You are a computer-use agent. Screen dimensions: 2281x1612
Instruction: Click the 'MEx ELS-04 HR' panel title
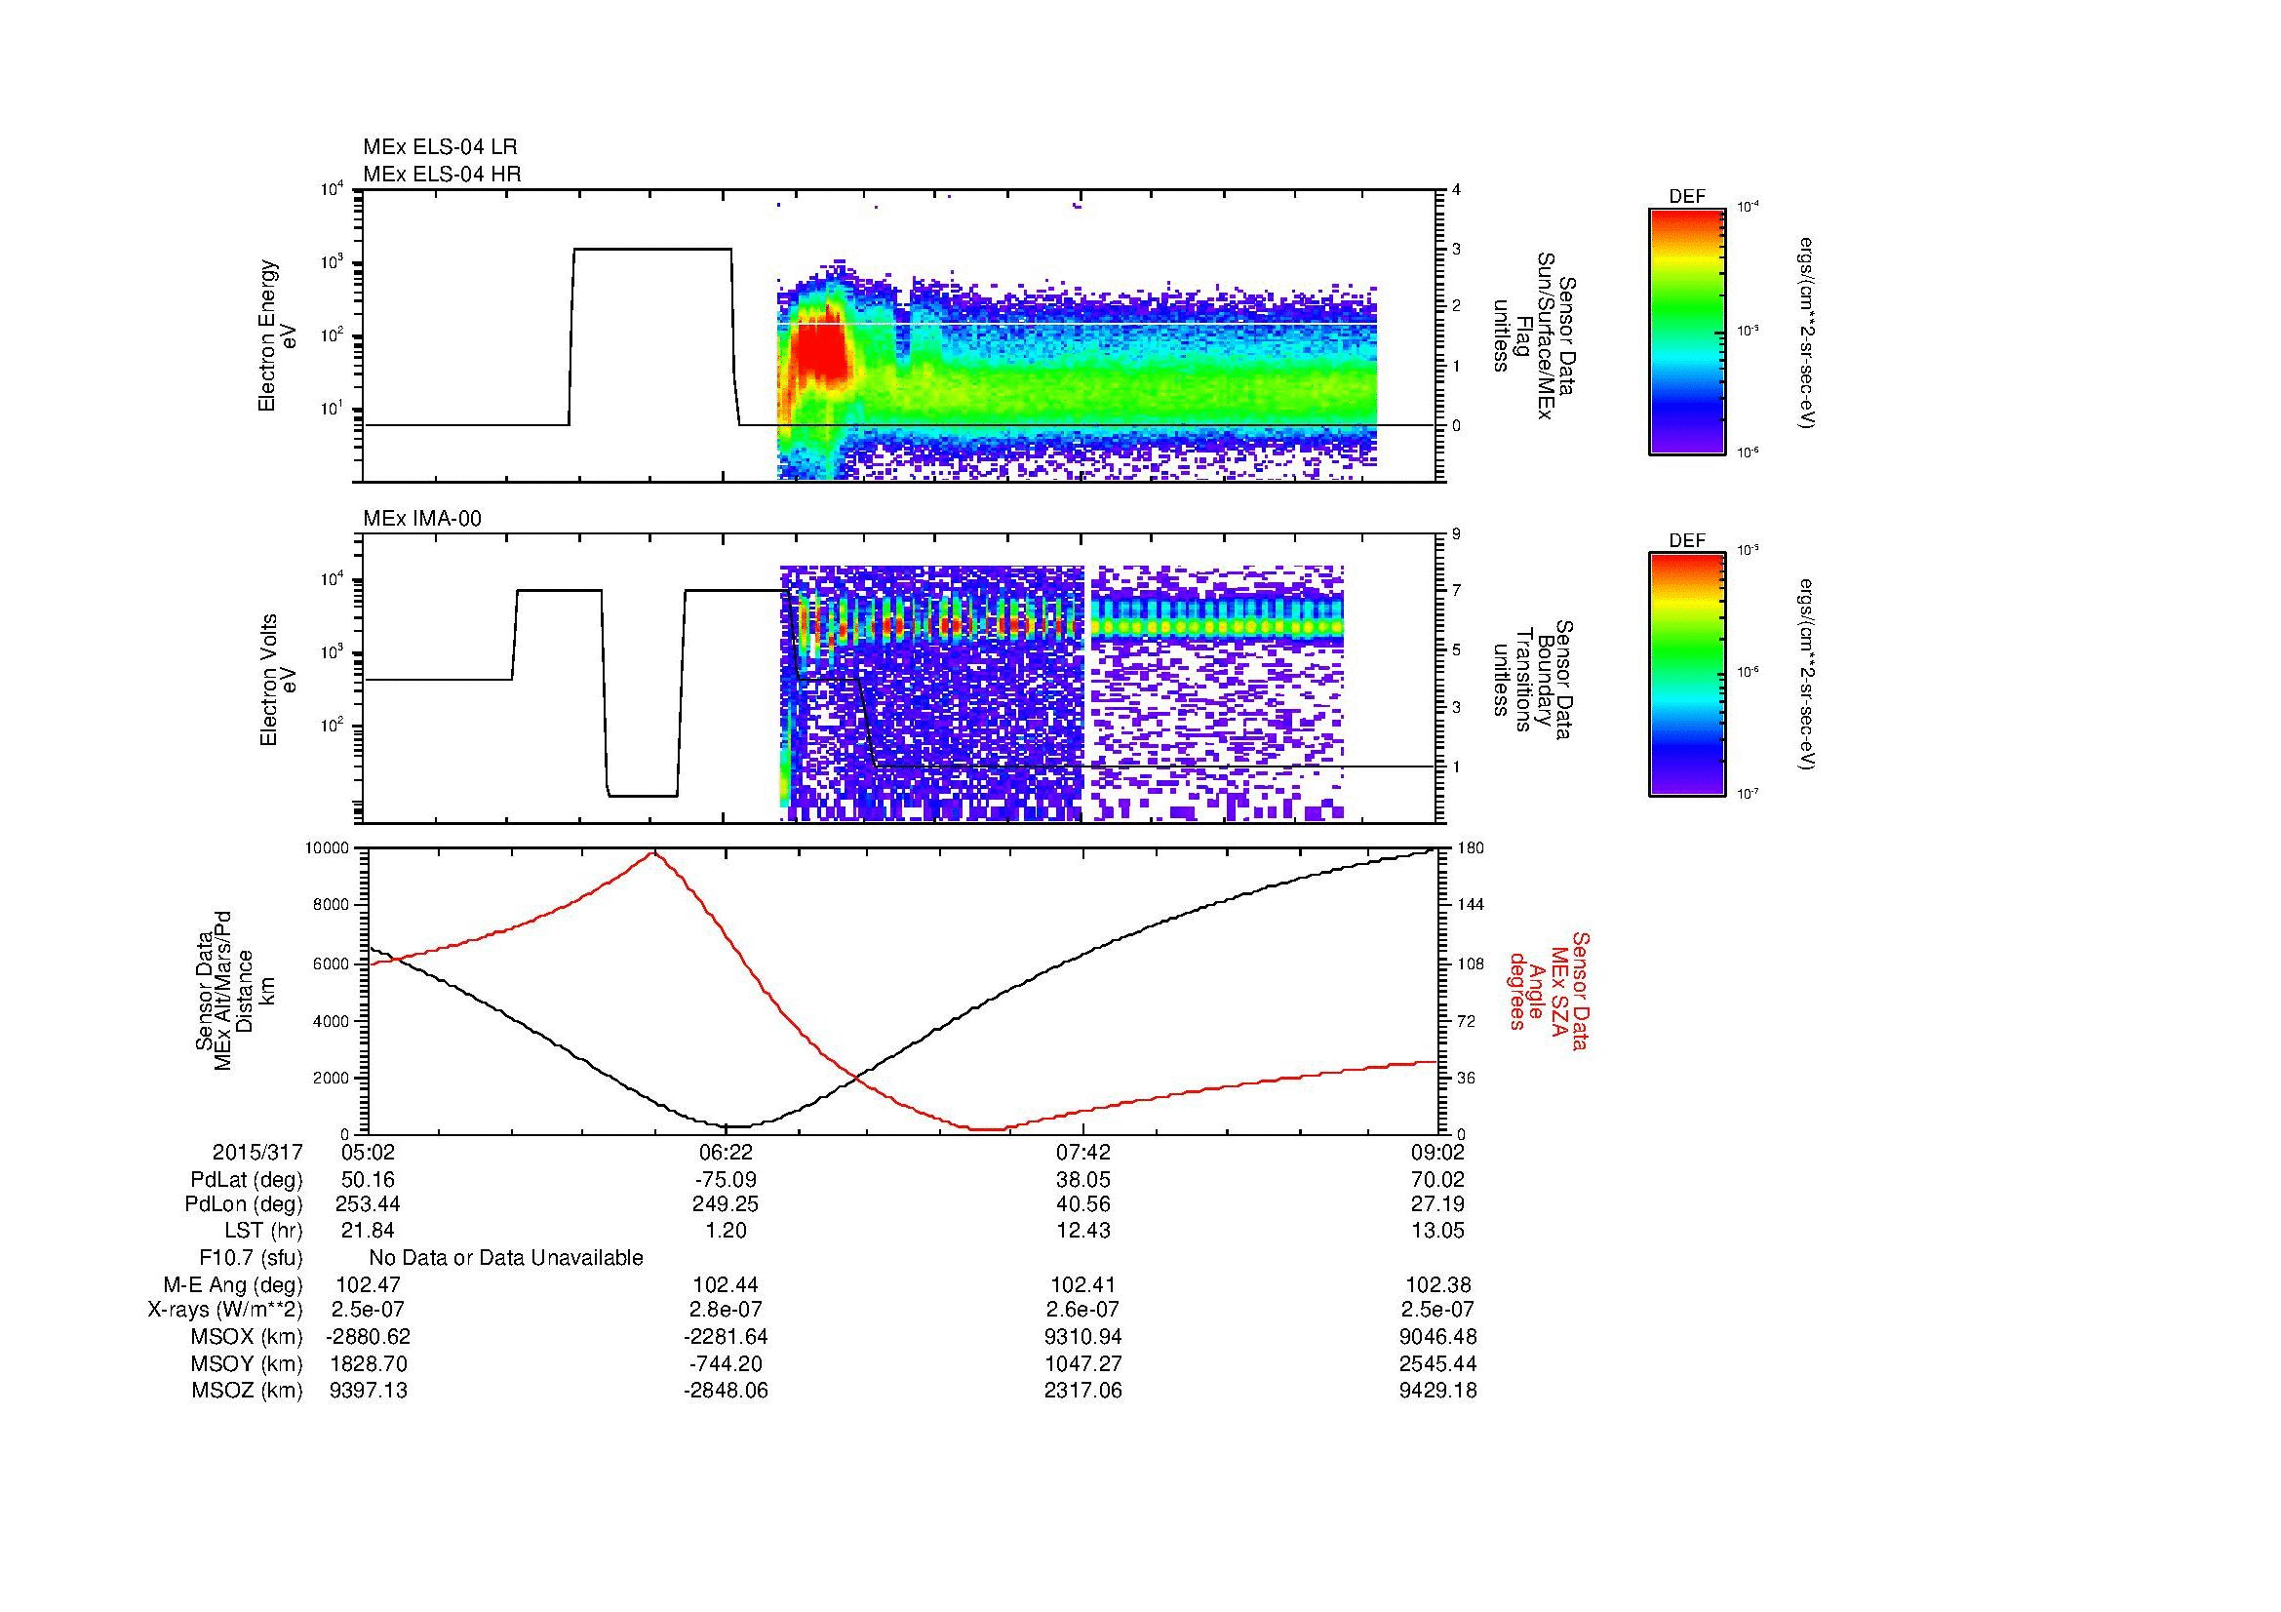click(x=442, y=175)
